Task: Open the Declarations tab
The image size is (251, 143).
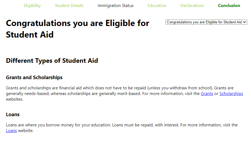Action: (x=192, y=6)
